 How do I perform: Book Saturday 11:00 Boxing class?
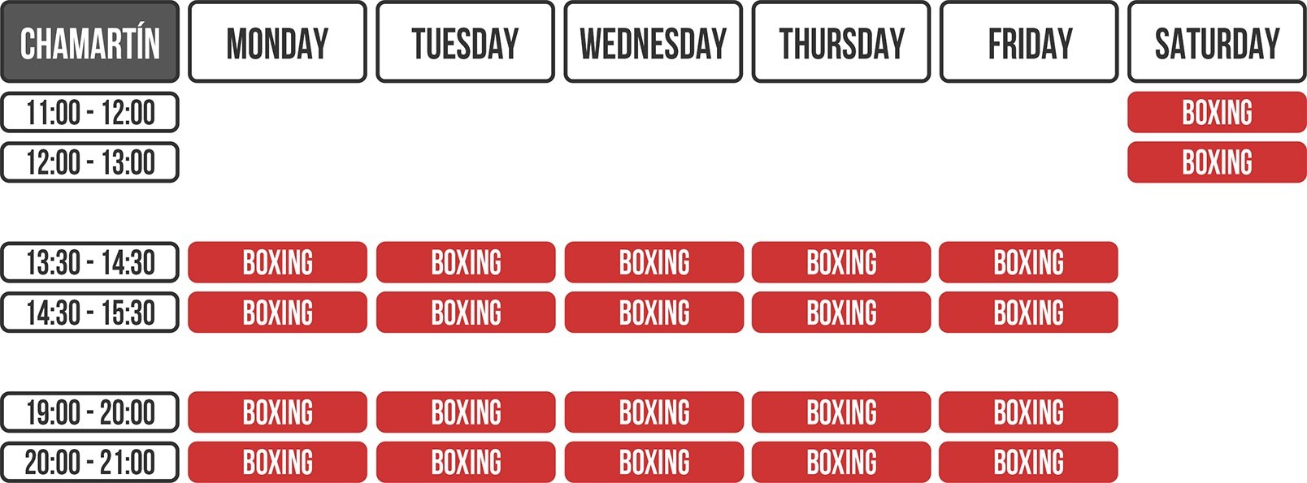click(x=1217, y=112)
